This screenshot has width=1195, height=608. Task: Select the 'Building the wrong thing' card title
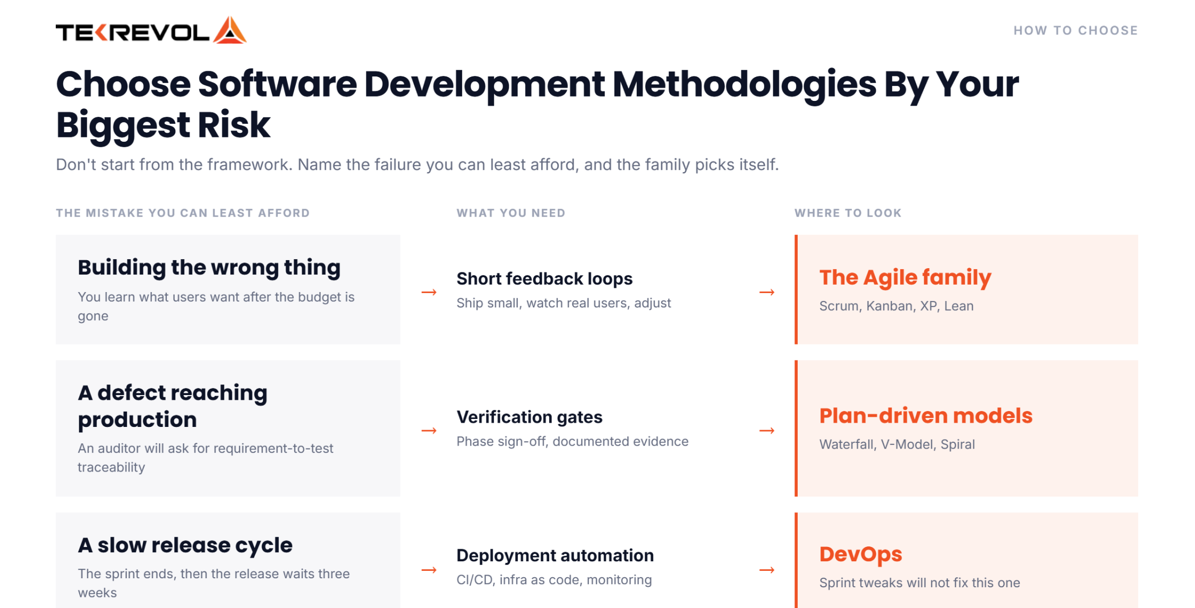click(x=209, y=268)
